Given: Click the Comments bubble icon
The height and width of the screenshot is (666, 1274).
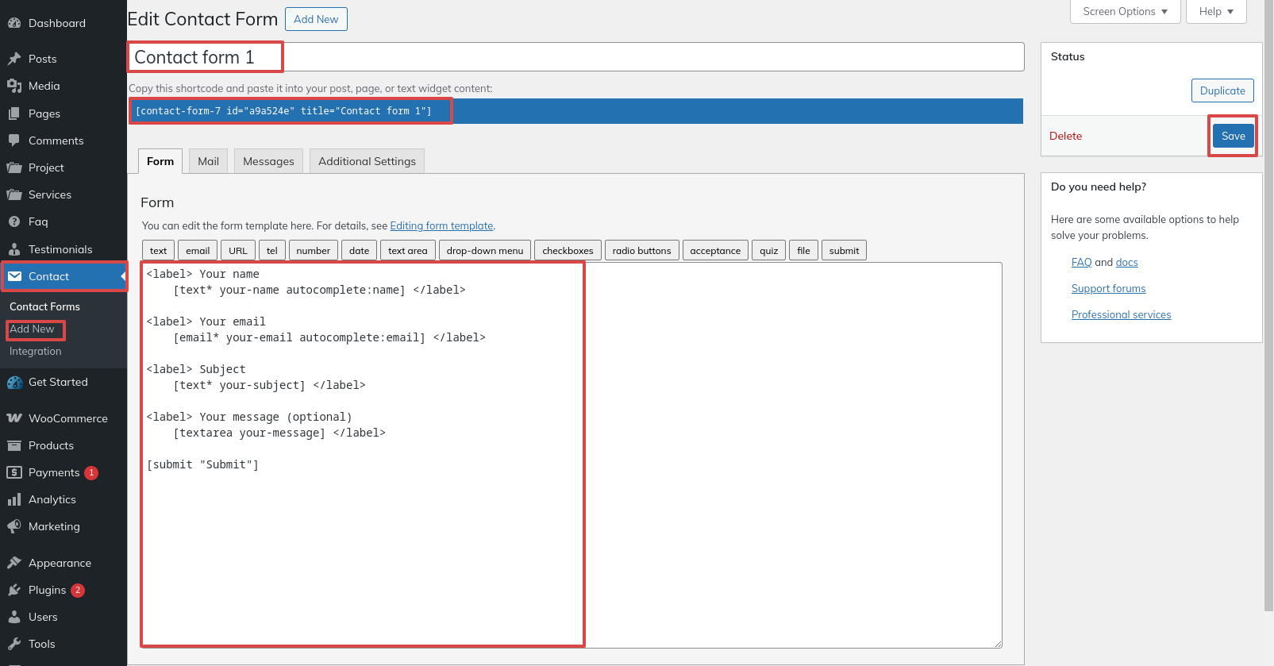Looking at the screenshot, I should pos(14,141).
